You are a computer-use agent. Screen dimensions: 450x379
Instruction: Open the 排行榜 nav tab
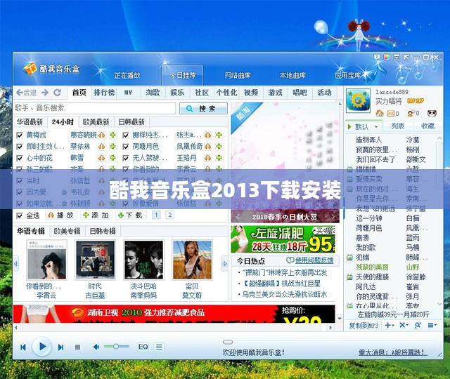coord(104,93)
